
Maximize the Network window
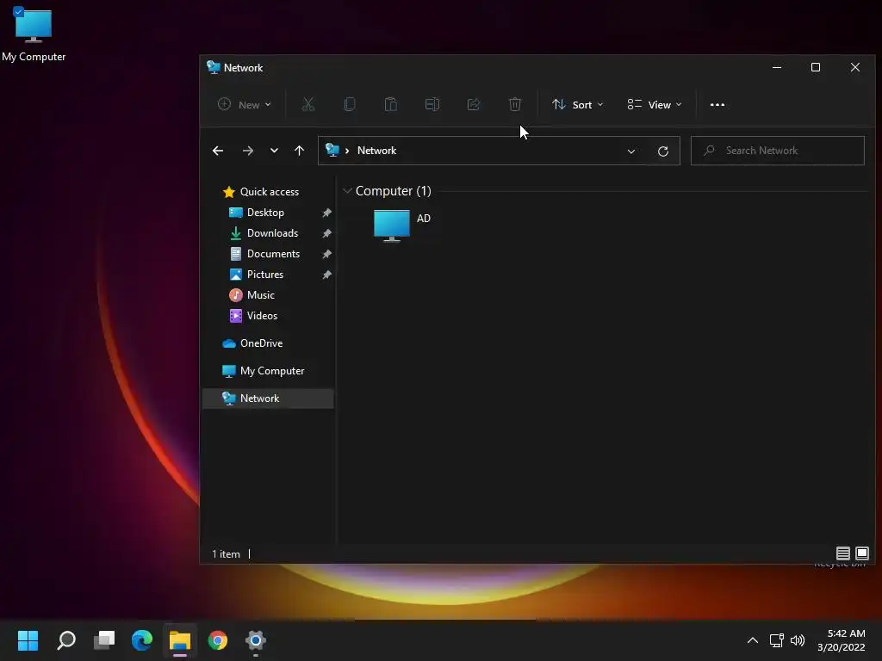click(816, 67)
